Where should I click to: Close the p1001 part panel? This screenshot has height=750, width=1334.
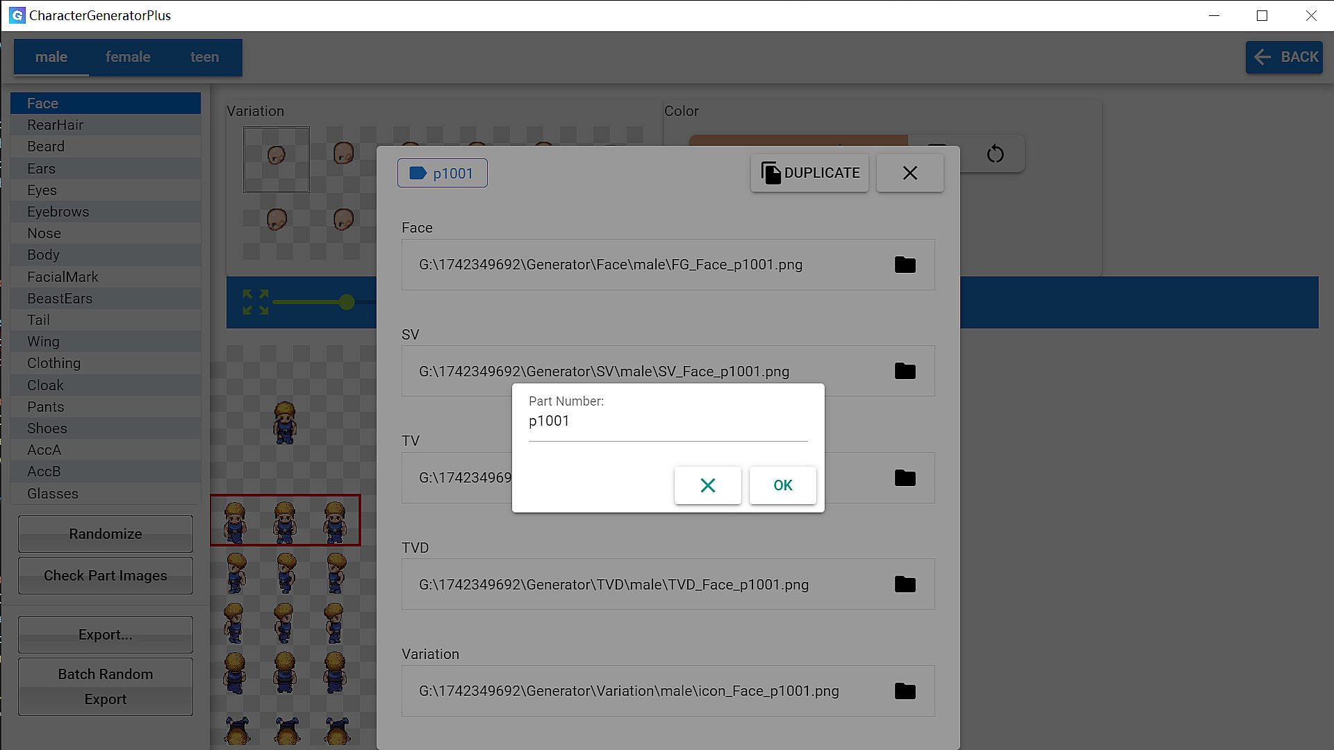(909, 173)
